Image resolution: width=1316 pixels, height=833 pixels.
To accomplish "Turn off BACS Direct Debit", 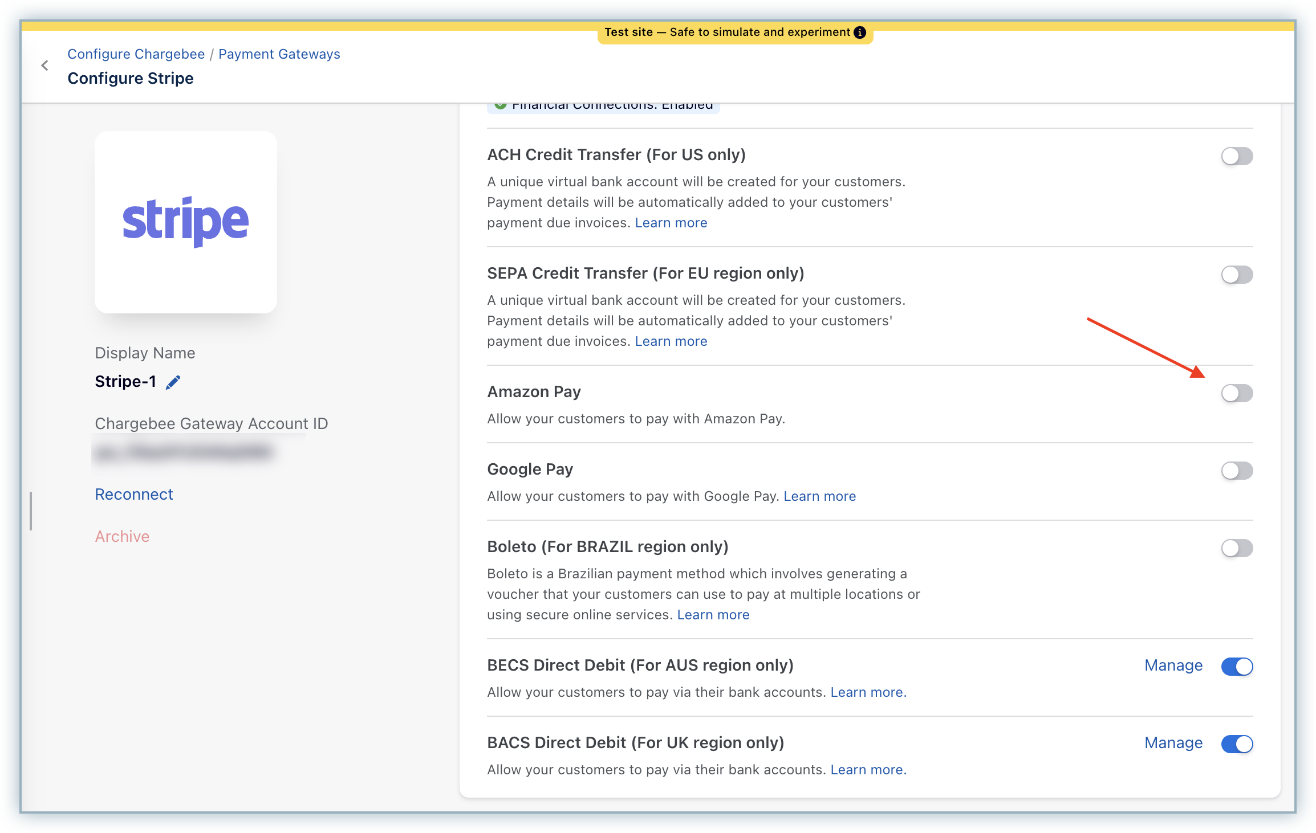I will 1236,744.
